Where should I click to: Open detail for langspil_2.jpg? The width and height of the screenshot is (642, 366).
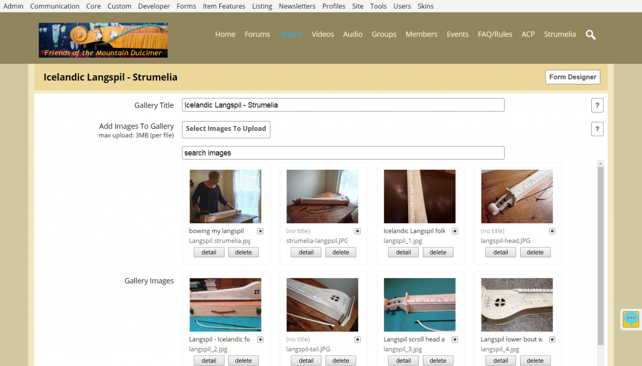[x=209, y=360]
